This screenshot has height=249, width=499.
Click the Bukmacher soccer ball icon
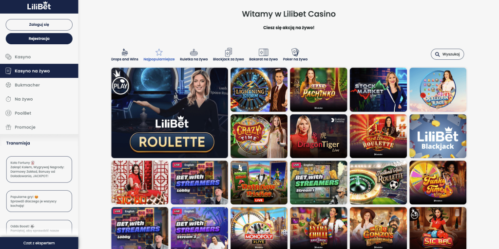[9, 85]
